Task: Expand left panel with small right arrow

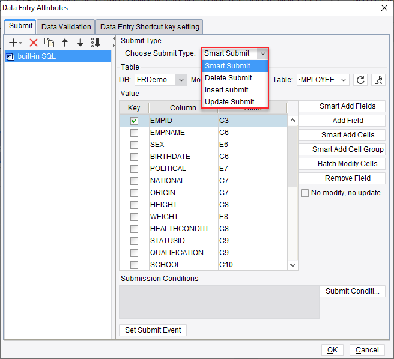Action: click(114, 46)
